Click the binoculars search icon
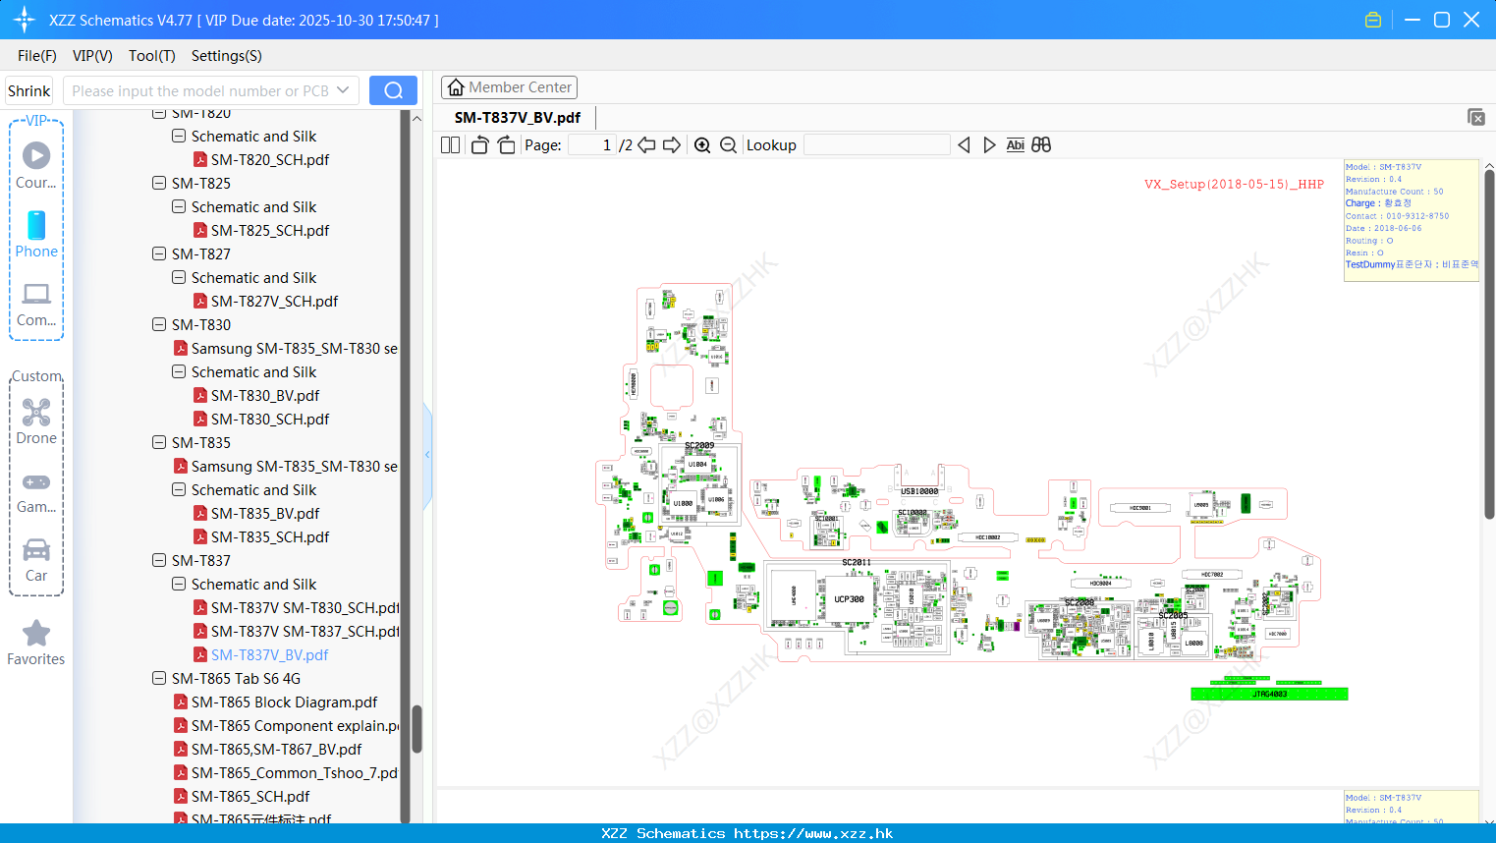 pos(1041,144)
